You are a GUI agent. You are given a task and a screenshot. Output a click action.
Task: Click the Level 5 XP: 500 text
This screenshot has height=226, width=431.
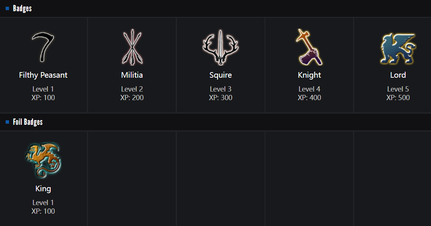[x=398, y=93]
